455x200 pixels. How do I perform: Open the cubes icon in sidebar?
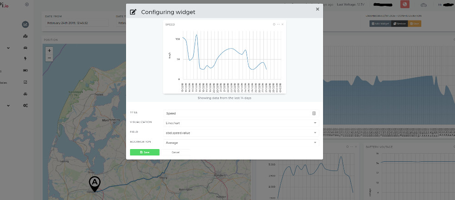(x=25, y=94)
